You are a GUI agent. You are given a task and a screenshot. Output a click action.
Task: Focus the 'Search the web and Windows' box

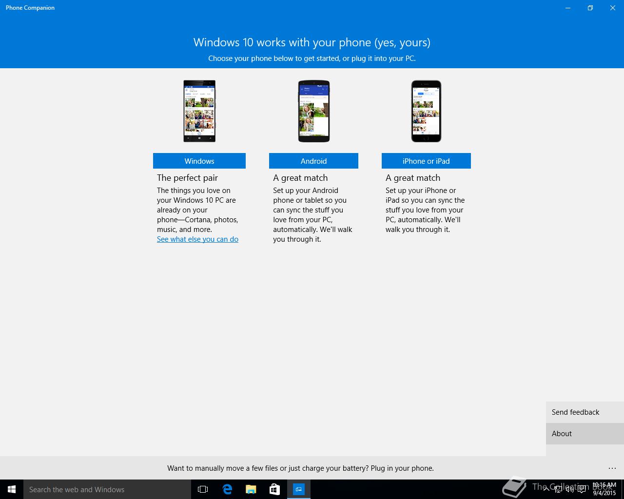click(x=107, y=489)
